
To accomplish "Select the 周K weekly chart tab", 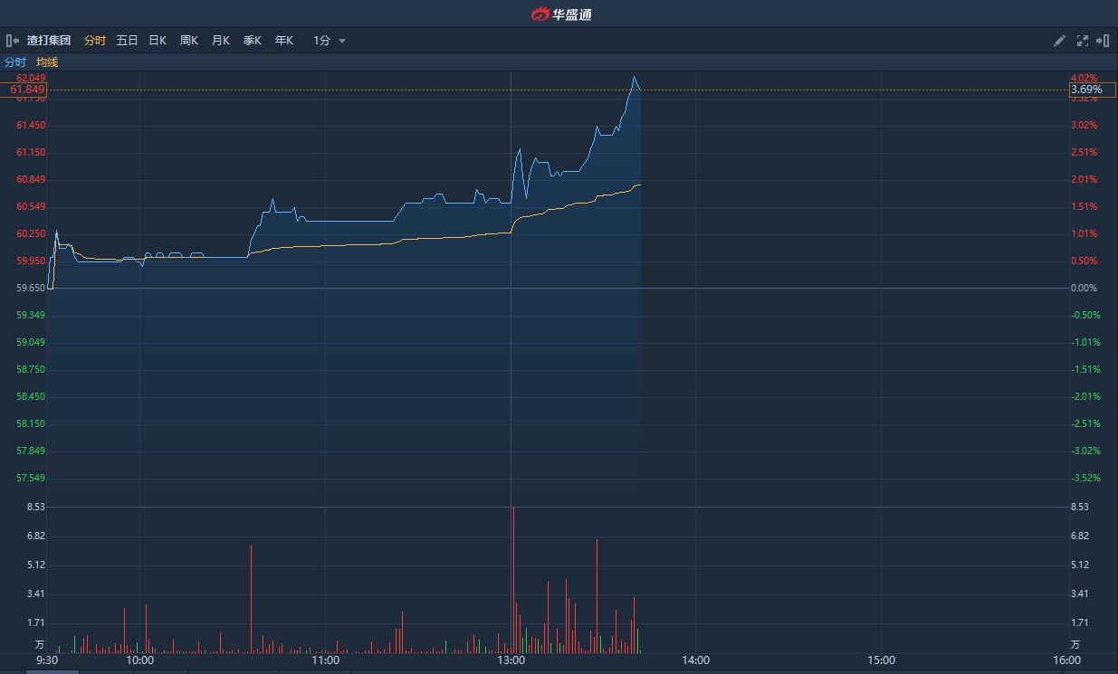I will point(188,41).
